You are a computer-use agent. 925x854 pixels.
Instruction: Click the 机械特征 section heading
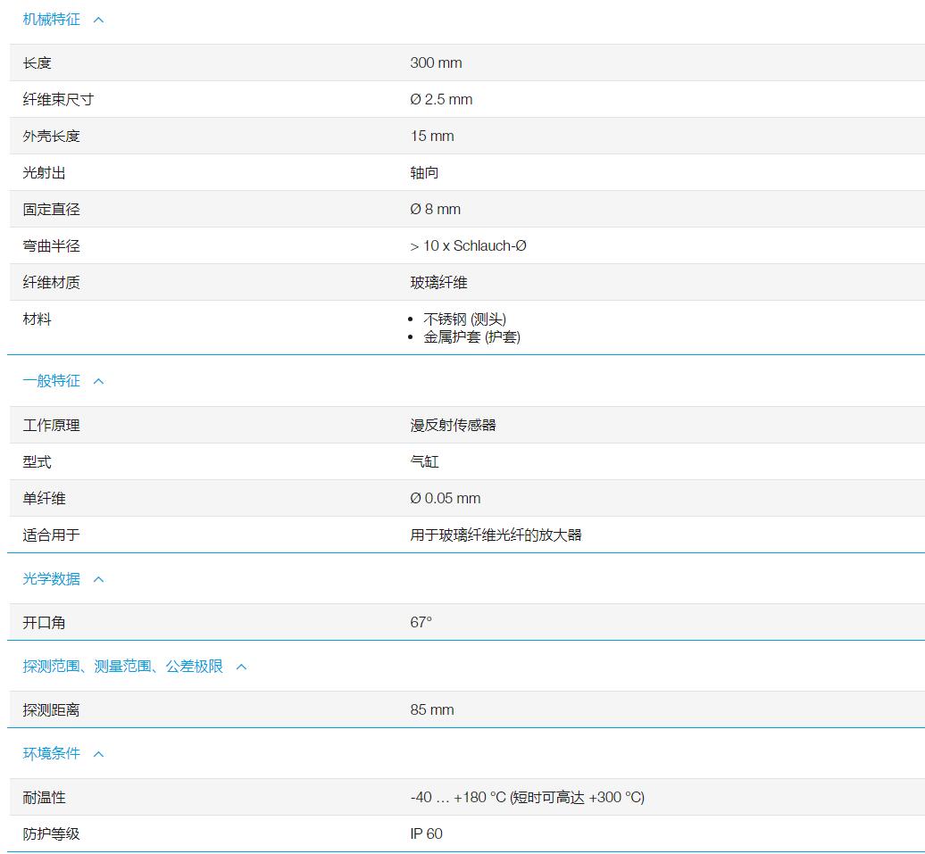click(x=50, y=19)
